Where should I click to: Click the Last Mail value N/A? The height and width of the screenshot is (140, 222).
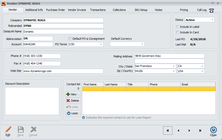click(193, 45)
